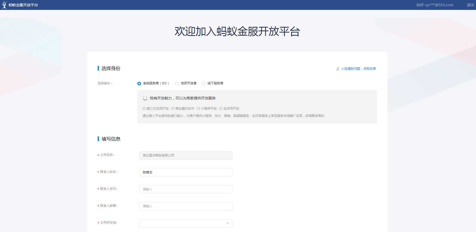Click the text 我有开发能力，可以为商家提供开发服务
The width and height of the screenshot is (476, 232).
(x=183, y=98)
